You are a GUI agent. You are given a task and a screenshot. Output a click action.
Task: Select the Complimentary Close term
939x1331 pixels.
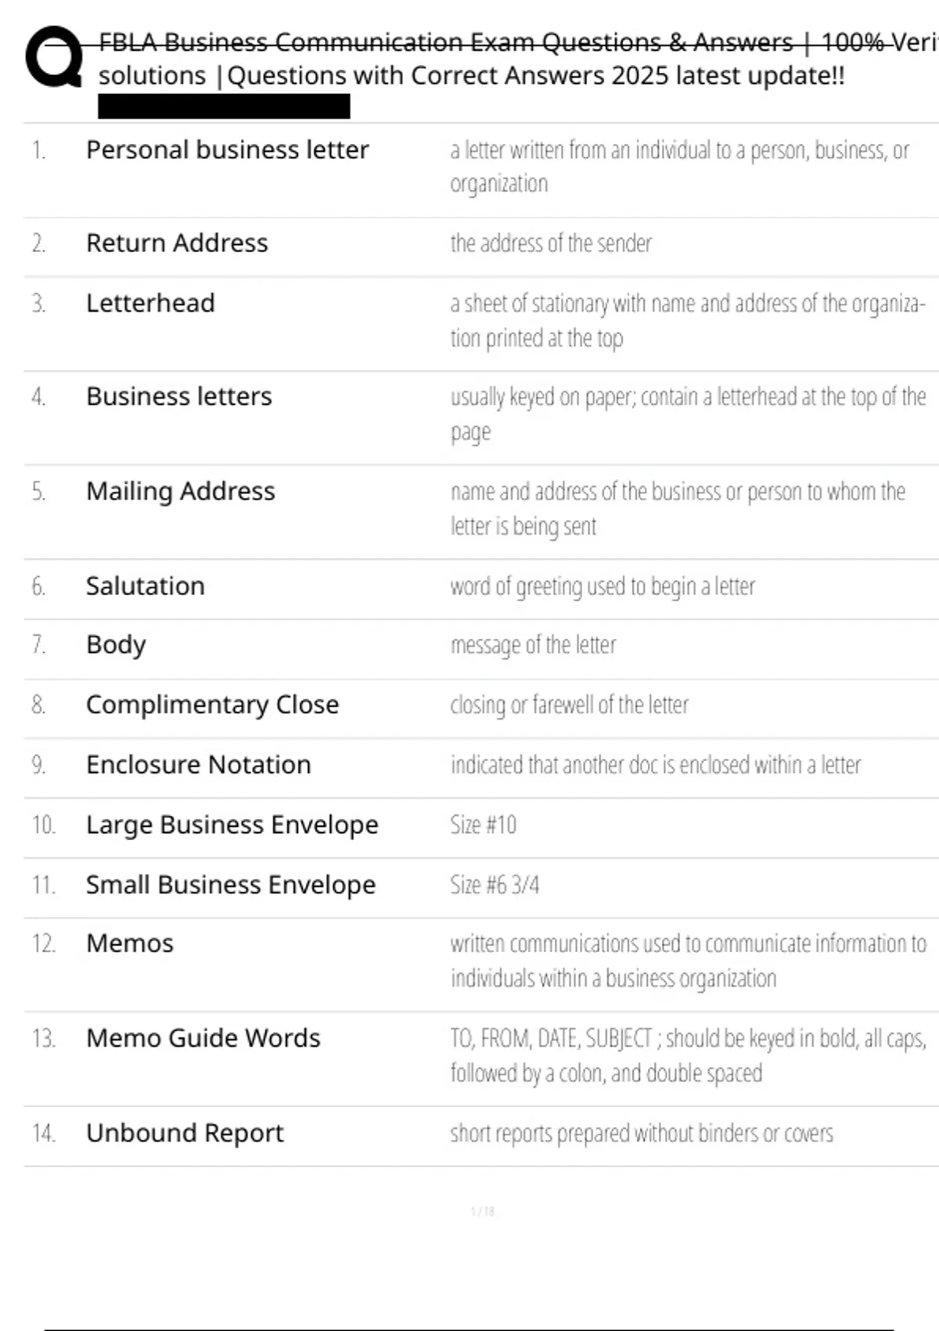tap(212, 705)
